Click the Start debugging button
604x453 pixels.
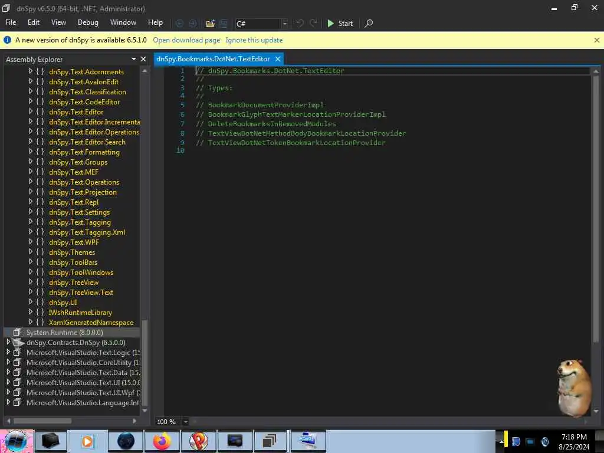[x=340, y=24]
